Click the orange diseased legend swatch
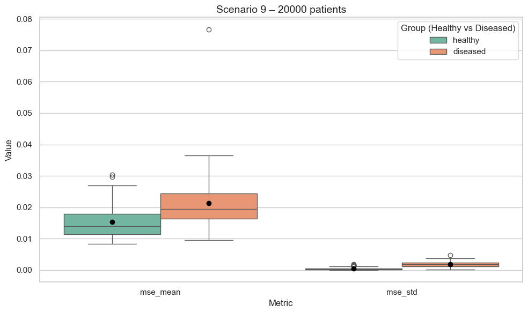Viewport: 528px width, 313px height. coord(438,51)
